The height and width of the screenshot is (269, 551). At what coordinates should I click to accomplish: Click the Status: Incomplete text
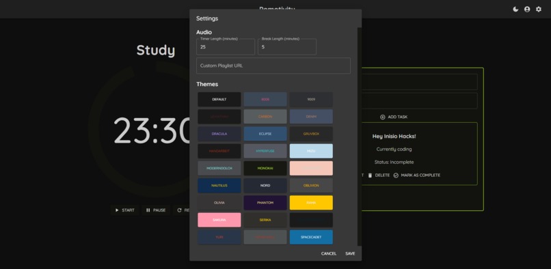coord(394,162)
